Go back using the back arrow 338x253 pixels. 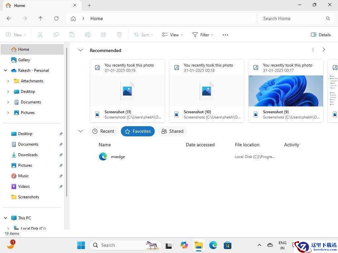[9, 18]
